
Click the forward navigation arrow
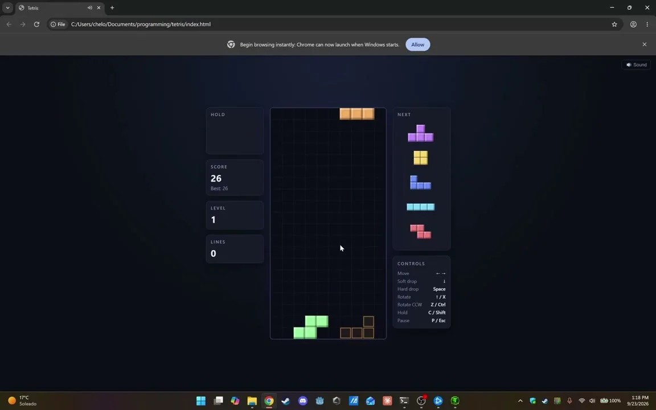pyautogui.click(x=23, y=24)
